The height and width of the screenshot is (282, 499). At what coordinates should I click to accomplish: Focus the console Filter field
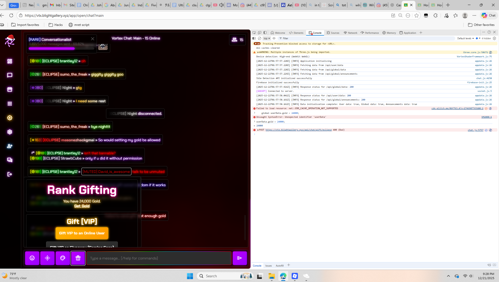click(367, 38)
